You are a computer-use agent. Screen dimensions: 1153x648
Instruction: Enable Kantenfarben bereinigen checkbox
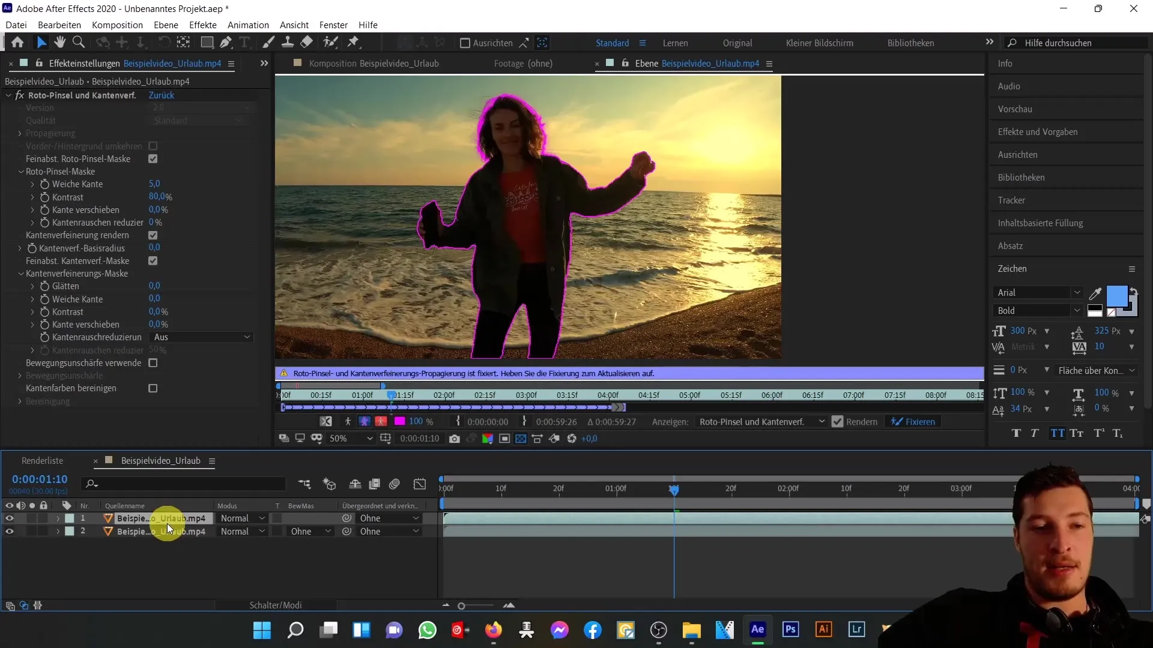(x=153, y=388)
